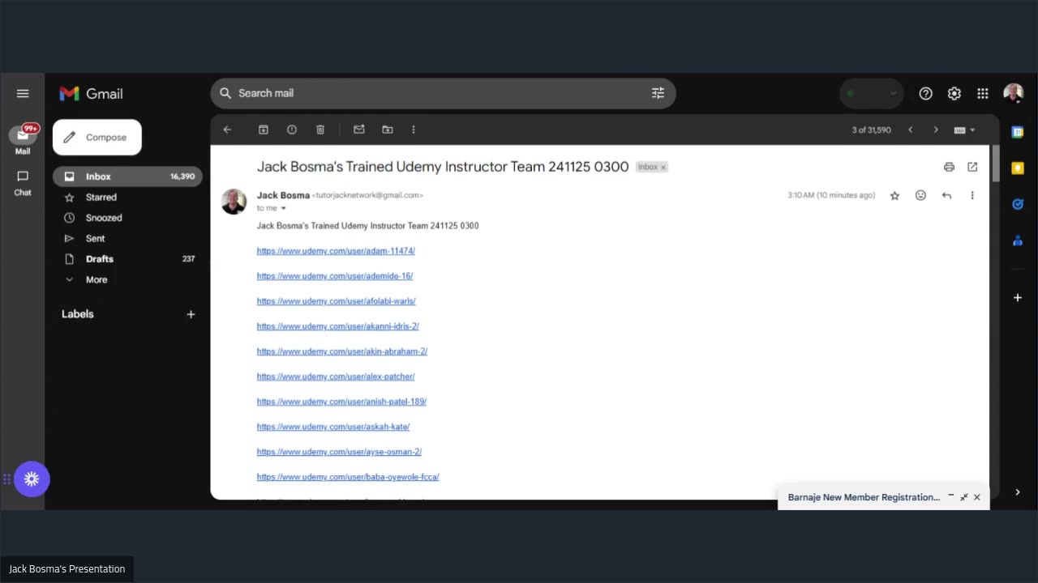Image resolution: width=1038 pixels, height=583 pixels.
Task: Open the status indicator dropdown
Action: click(x=872, y=93)
